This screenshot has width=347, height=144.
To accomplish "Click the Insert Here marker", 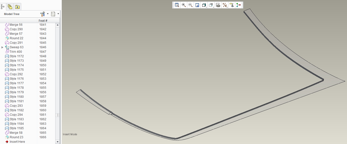I will click(x=15, y=142).
